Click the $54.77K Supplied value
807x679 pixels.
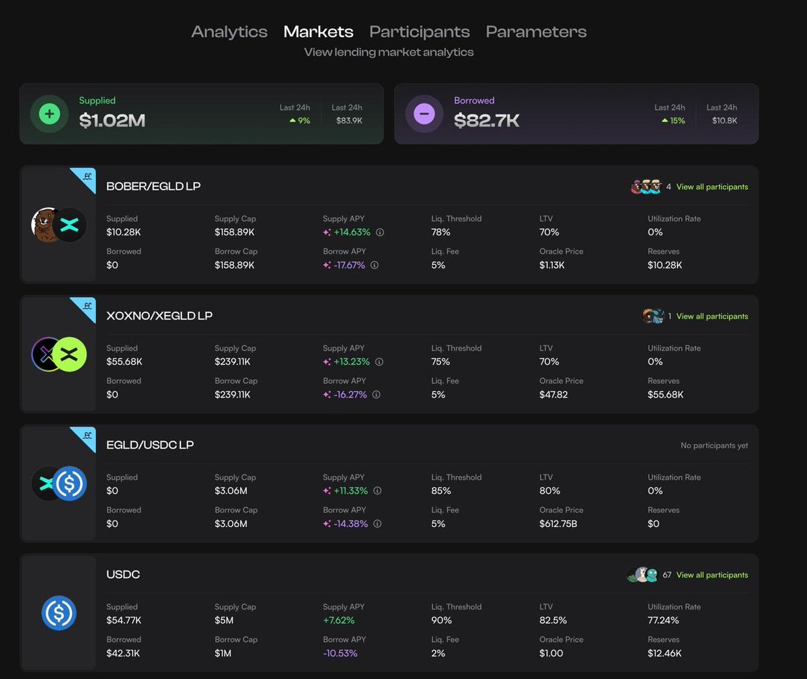[124, 620]
